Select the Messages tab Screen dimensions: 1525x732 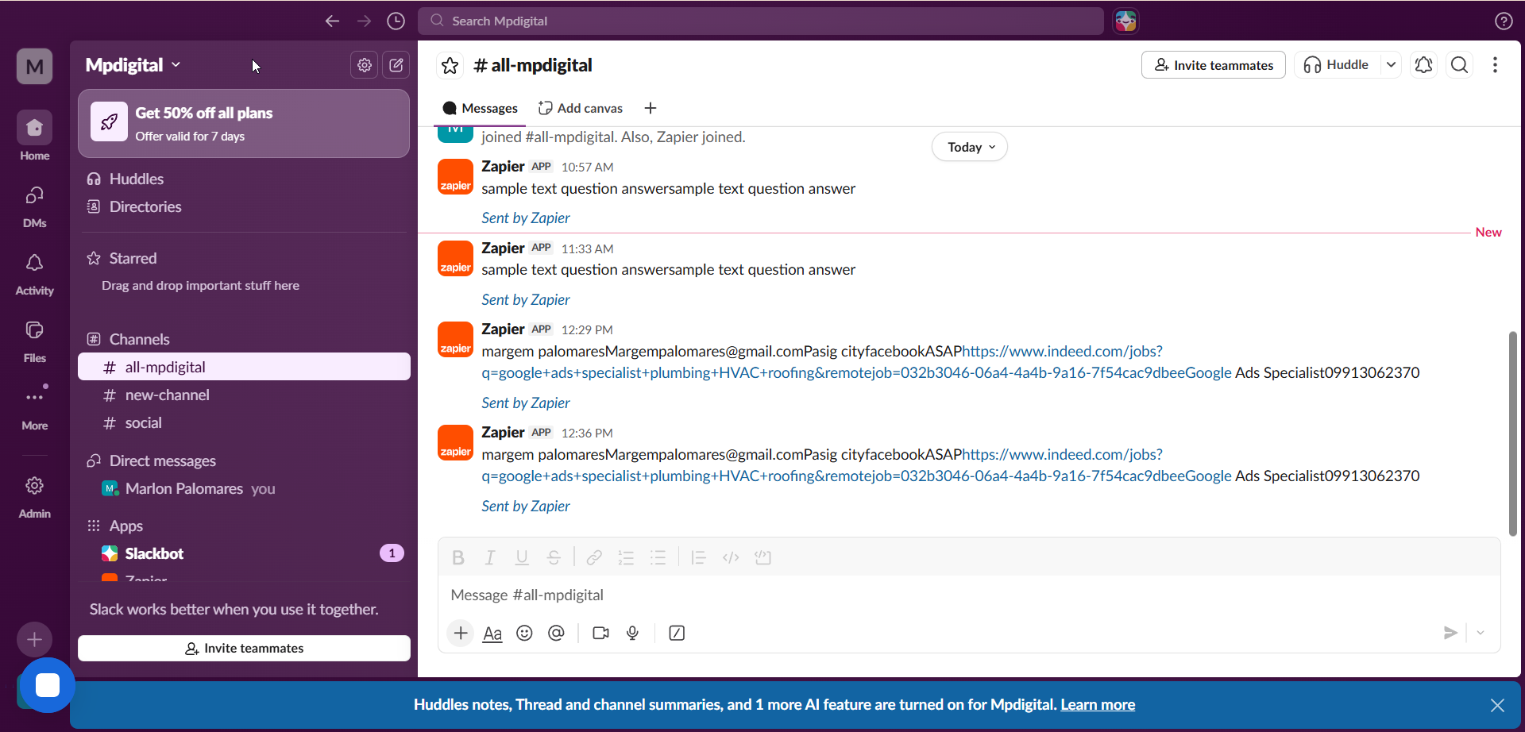click(x=480, y=107)
